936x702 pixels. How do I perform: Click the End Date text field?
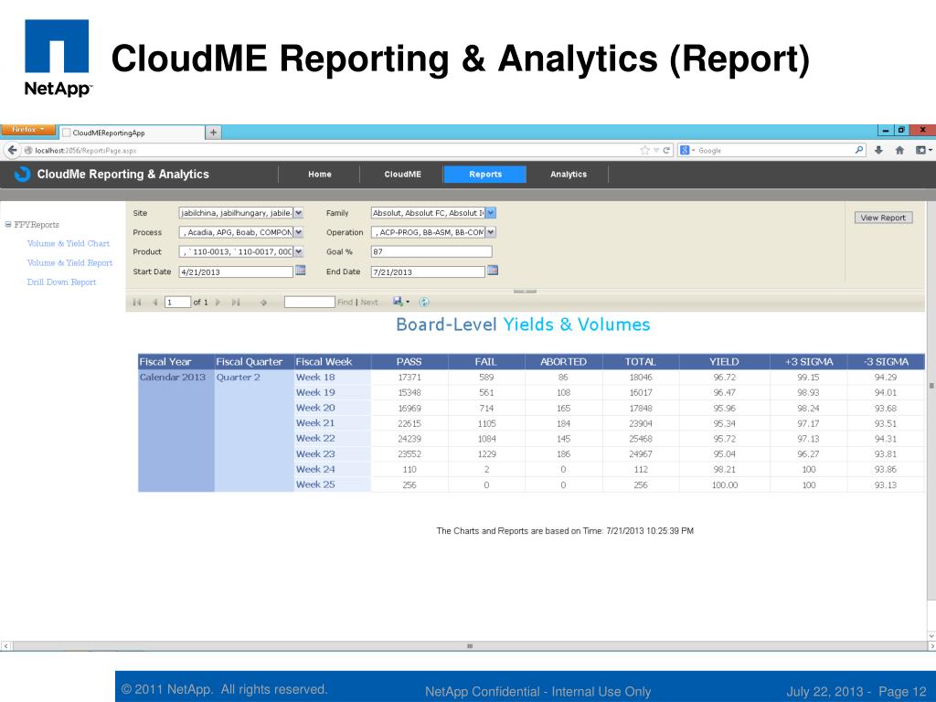click(x=428, y=271)
